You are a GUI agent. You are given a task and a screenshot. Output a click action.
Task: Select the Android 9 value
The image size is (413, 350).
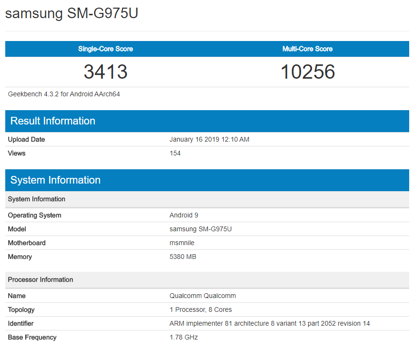tap(184, 215)
